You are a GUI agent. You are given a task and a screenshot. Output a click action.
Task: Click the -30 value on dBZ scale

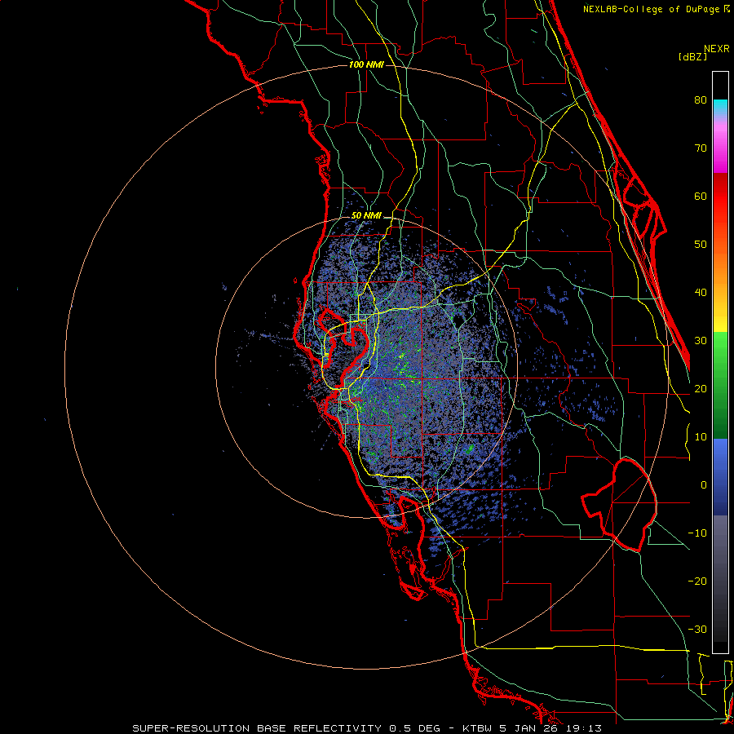[x=697, y=630]
